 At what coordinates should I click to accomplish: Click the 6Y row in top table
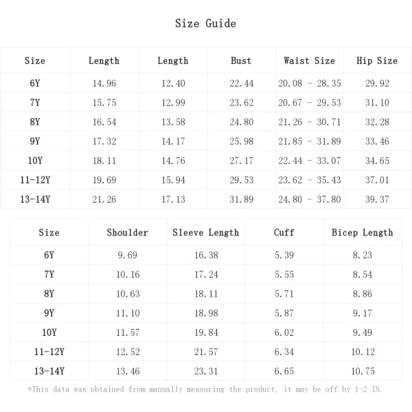[206, 83]
